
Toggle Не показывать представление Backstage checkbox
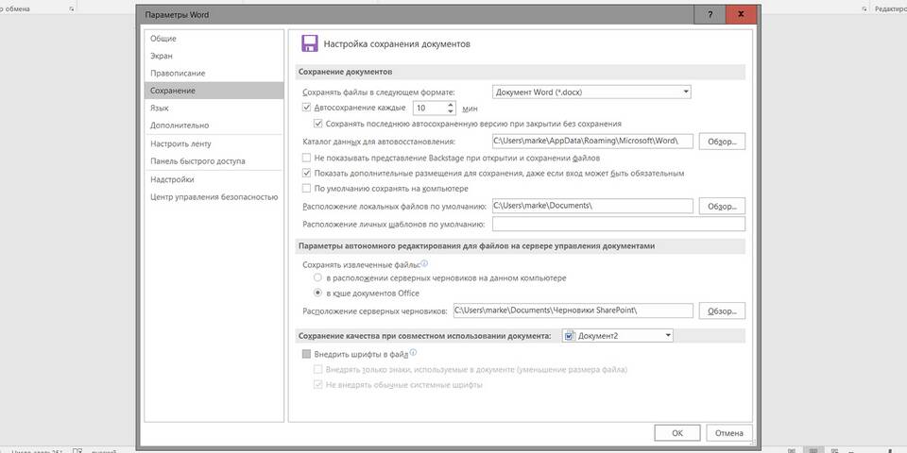[x=306, y=158]
